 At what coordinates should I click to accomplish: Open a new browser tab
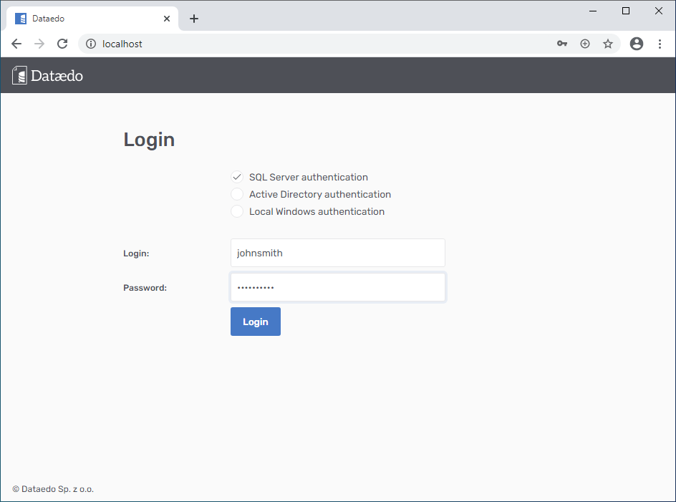pos(194,19)
